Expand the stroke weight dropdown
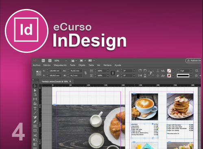203x149 pixels. coord(191,71)
